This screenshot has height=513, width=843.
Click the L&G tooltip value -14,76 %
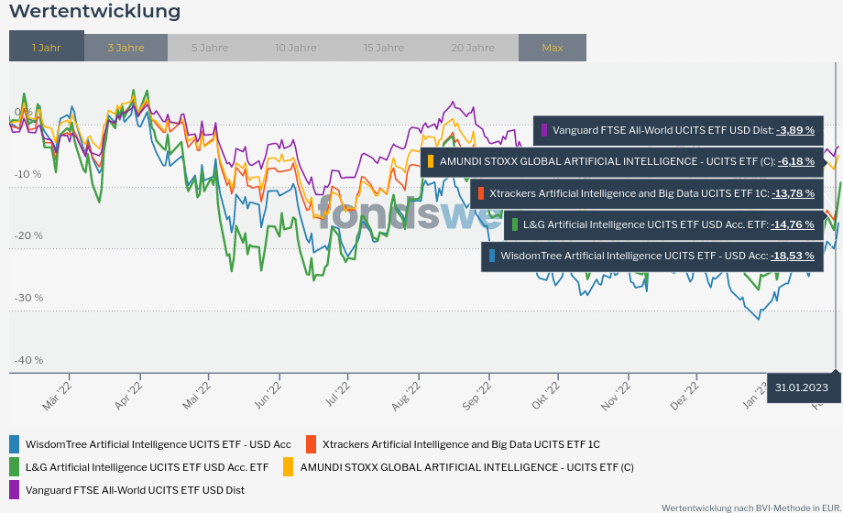click(x=793, y=224)
